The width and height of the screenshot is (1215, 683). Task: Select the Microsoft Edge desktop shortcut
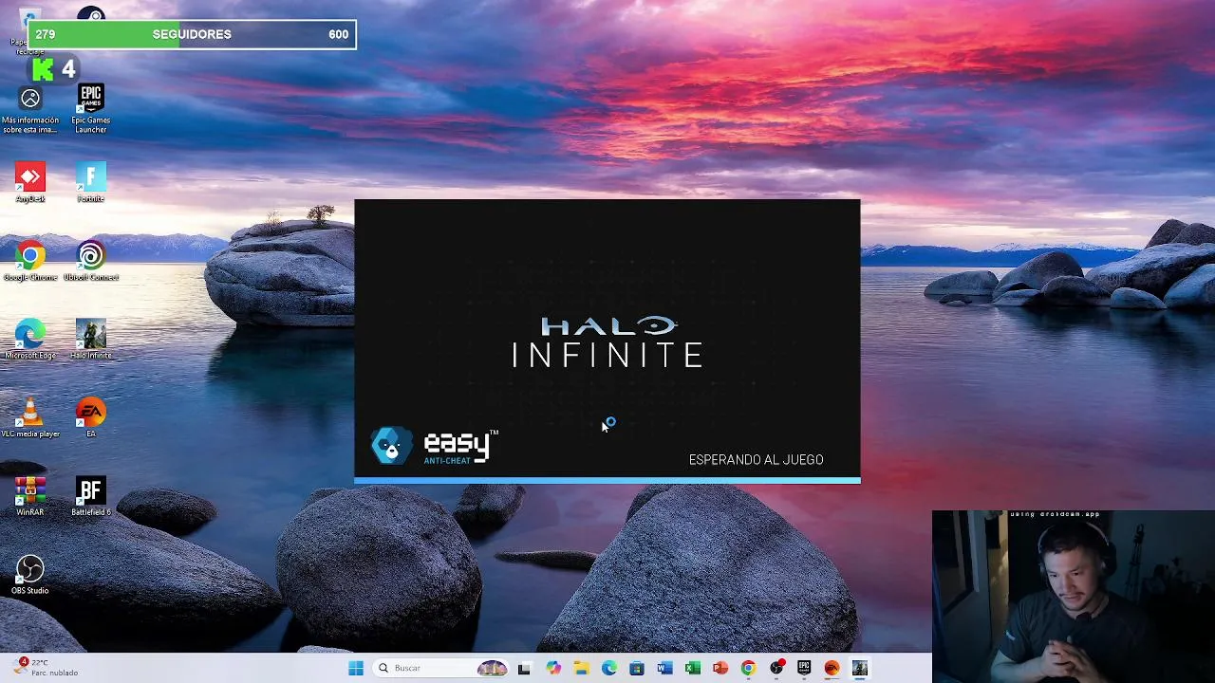click(x=30, y=340)
